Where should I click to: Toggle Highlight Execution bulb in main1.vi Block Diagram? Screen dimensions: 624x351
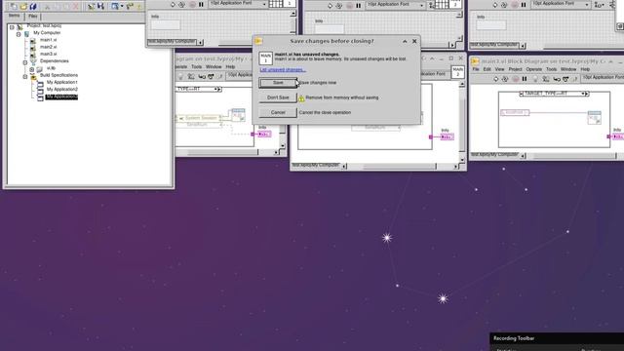point(181,76)
